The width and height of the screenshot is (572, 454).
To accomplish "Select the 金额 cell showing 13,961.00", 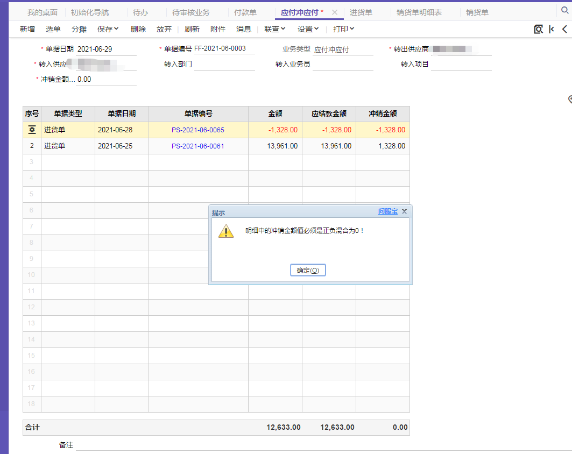I will click(x=275, y=146).
